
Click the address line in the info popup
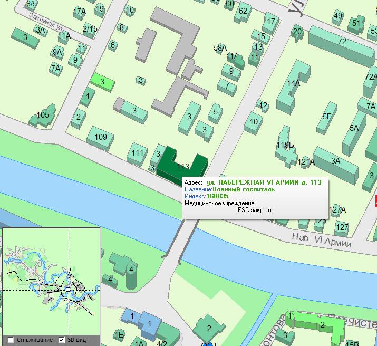coord(253,182)
